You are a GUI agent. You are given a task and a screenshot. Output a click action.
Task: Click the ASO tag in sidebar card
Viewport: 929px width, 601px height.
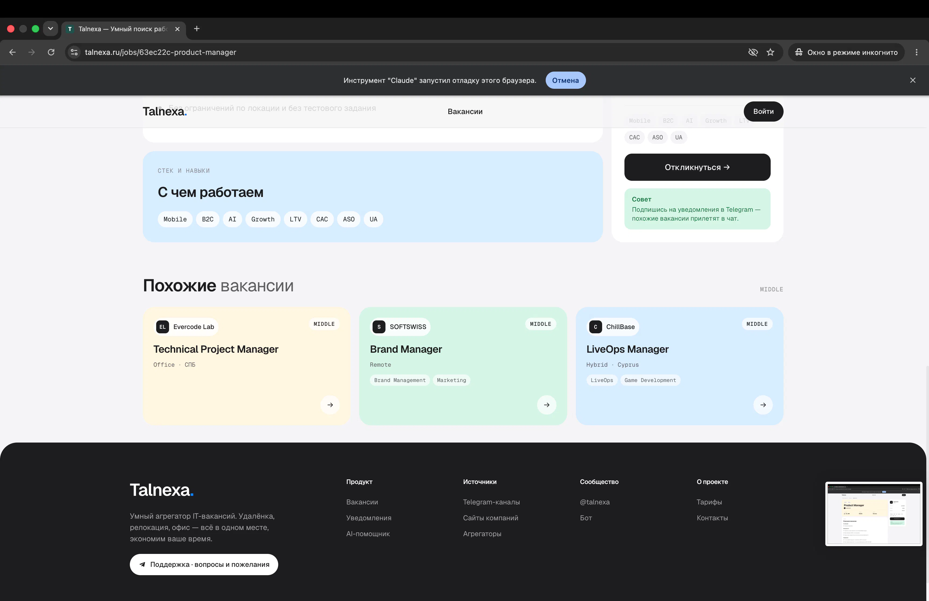point(657,137)
